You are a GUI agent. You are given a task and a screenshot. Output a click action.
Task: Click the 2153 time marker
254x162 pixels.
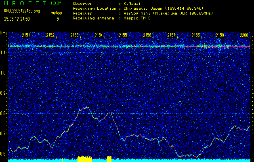click(75, 35)
